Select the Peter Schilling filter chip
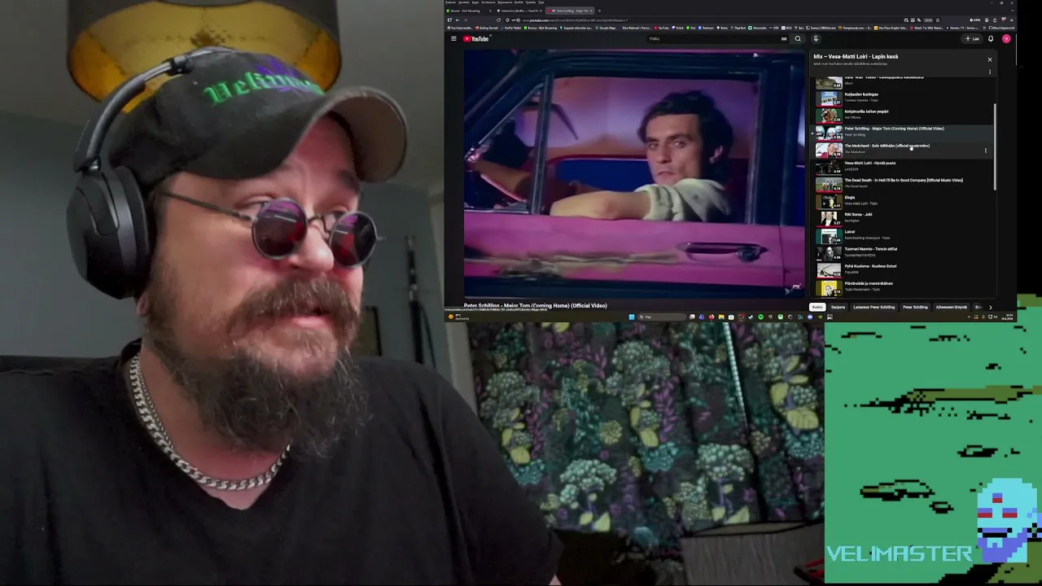The width and height of the screenshot is (1042, 586). [915, 307]
